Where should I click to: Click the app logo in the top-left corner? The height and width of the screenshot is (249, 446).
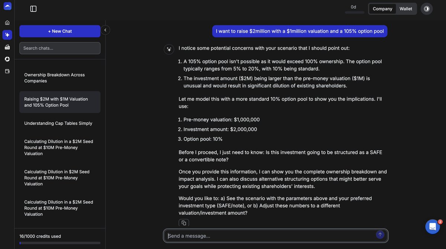point(7,6)
